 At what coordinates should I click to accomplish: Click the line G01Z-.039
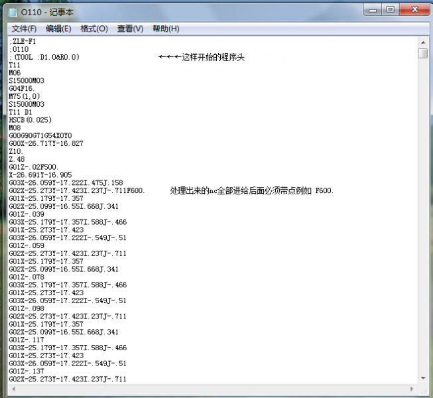tap(27, 214)
